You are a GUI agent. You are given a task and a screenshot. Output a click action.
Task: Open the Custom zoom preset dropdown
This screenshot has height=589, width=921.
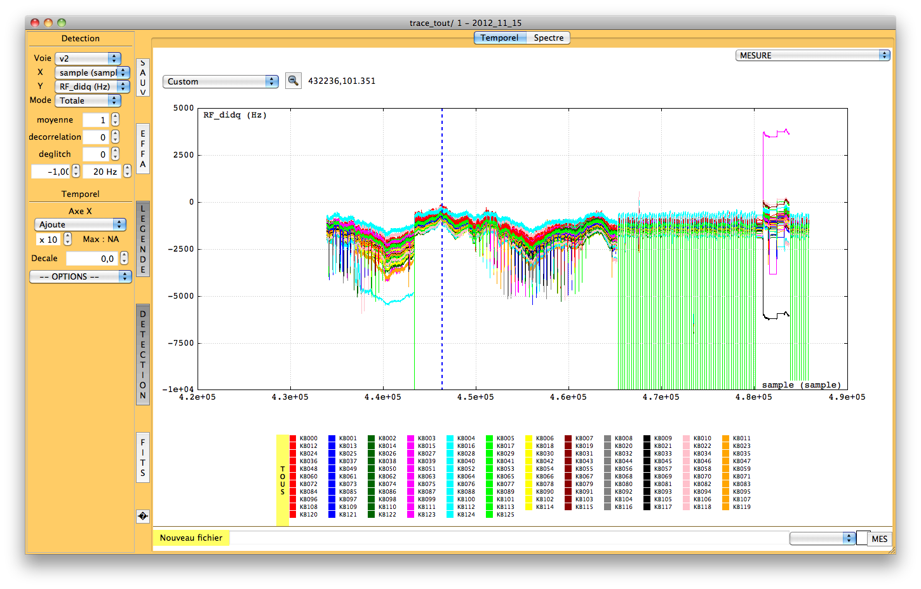[220, 81]
